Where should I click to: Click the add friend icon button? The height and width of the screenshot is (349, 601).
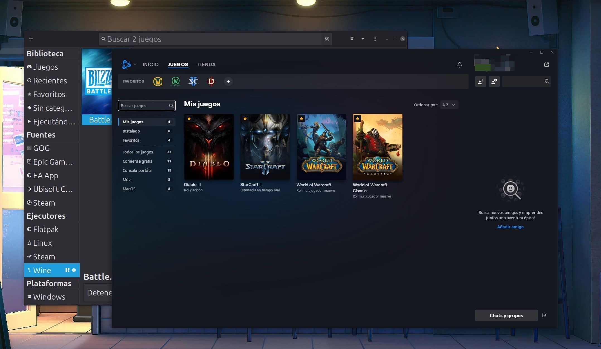(481, 81)
